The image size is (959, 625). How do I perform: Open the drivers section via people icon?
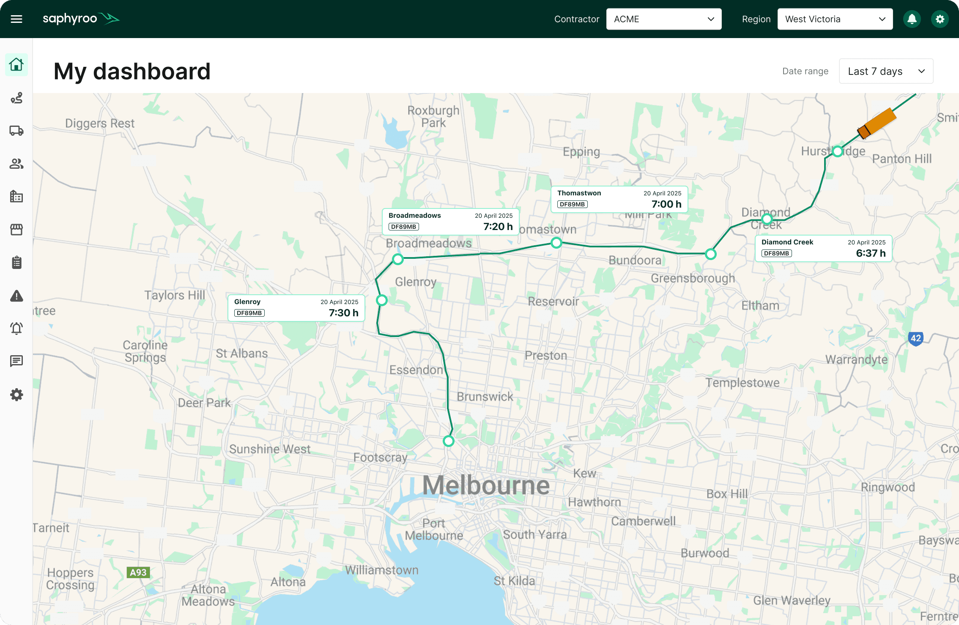(16, 164)
